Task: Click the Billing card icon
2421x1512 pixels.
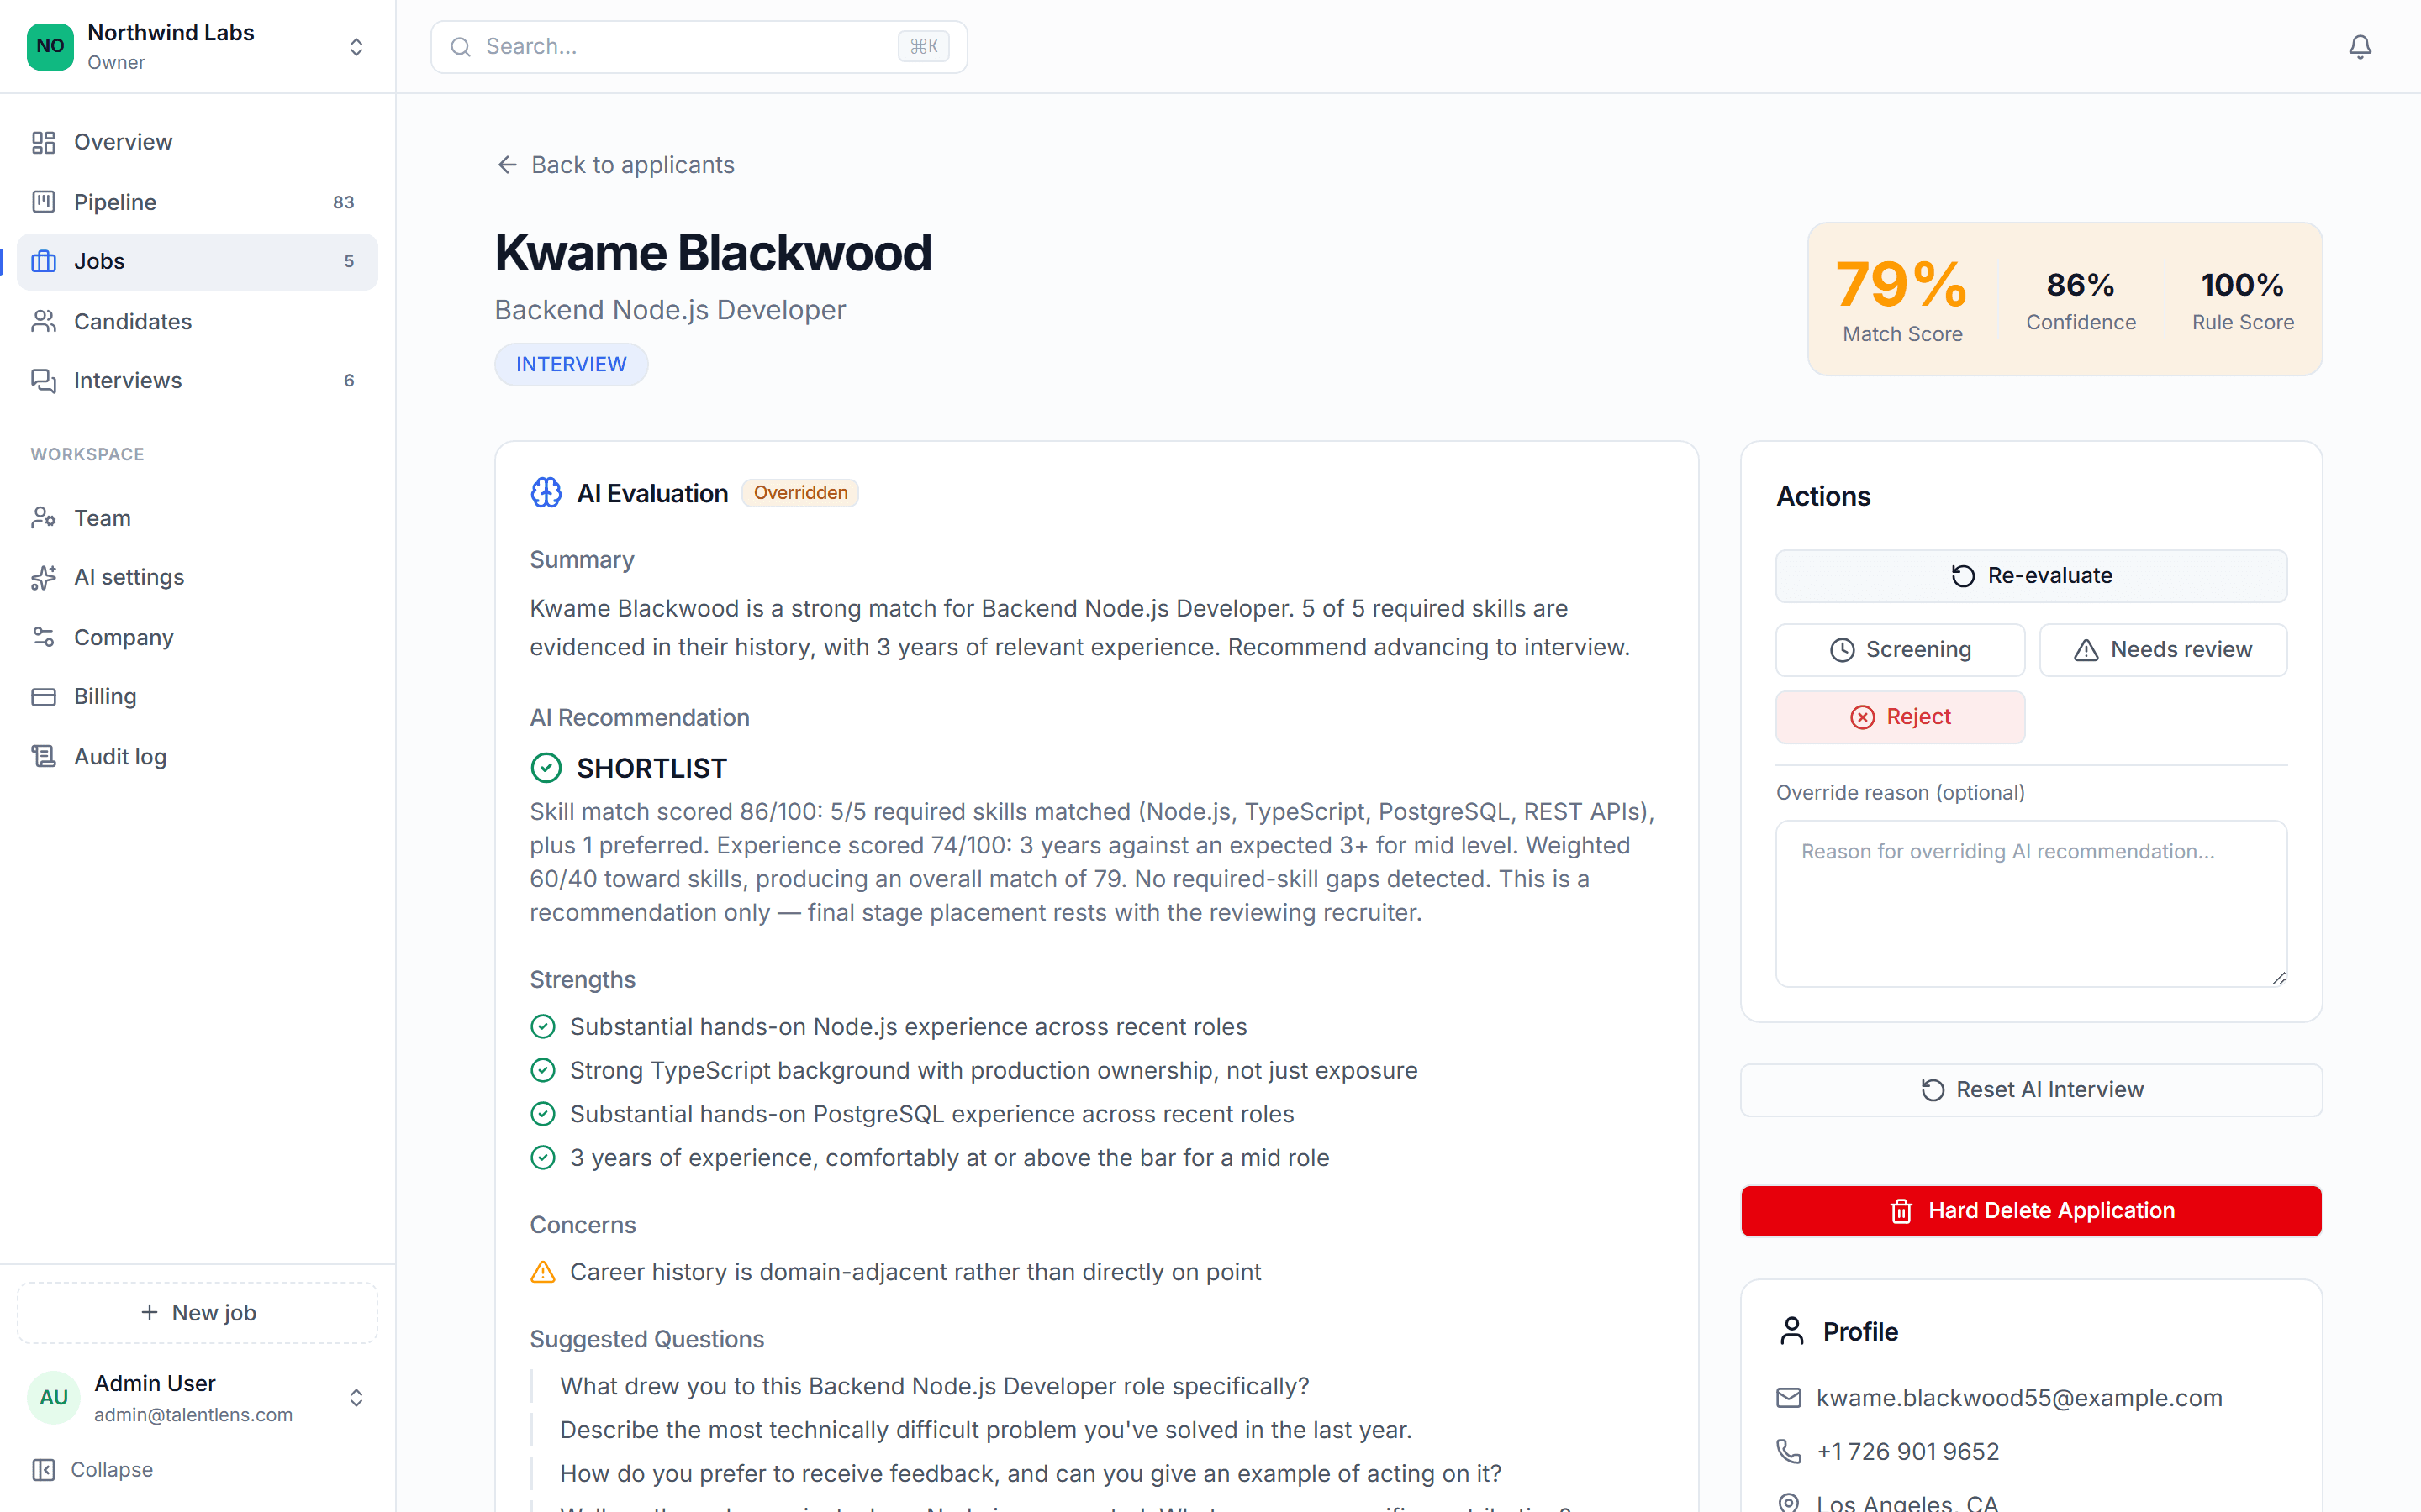Action: coord(43,696)
